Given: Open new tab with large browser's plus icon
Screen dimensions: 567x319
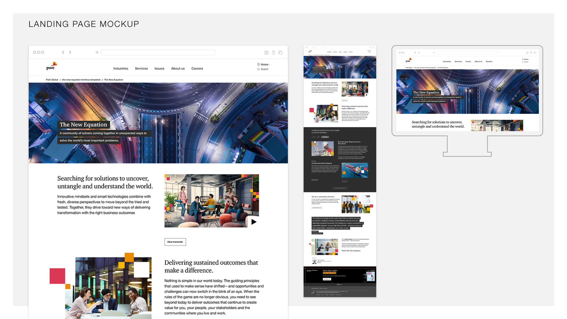Looking at the screenshot, I should [x=97, y=52].
